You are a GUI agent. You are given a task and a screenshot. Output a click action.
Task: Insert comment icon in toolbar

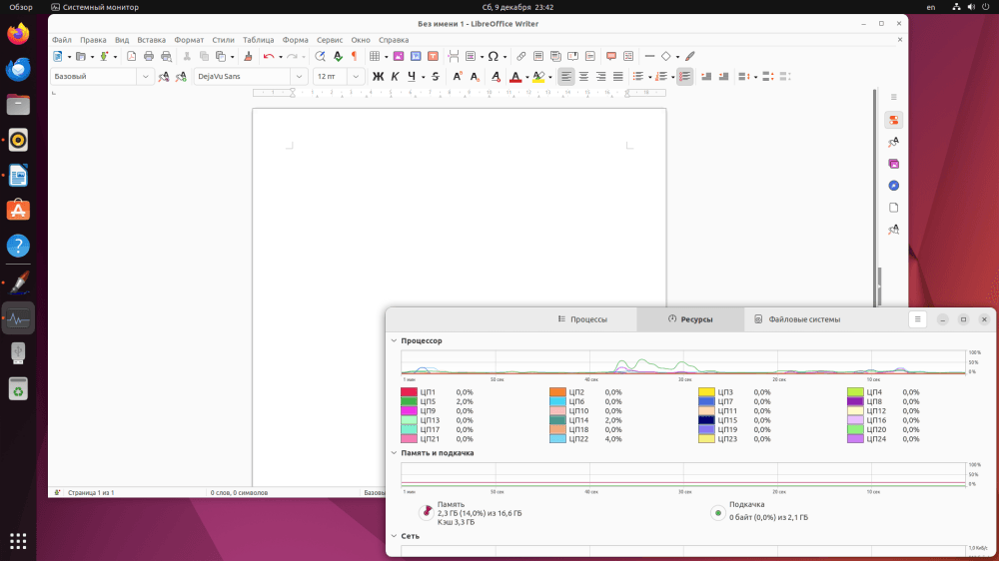pos(611,56)
